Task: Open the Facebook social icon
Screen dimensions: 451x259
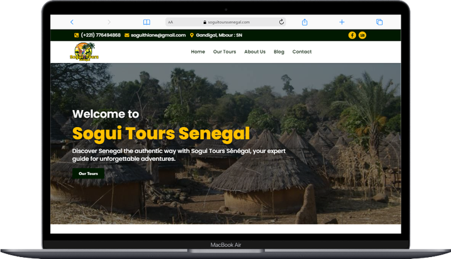Action: tap(352, 35)
